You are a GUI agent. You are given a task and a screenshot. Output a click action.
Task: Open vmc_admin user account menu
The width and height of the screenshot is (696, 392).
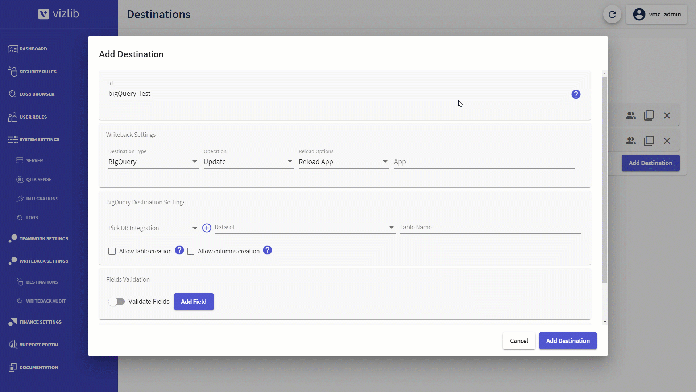coord(656,15)
